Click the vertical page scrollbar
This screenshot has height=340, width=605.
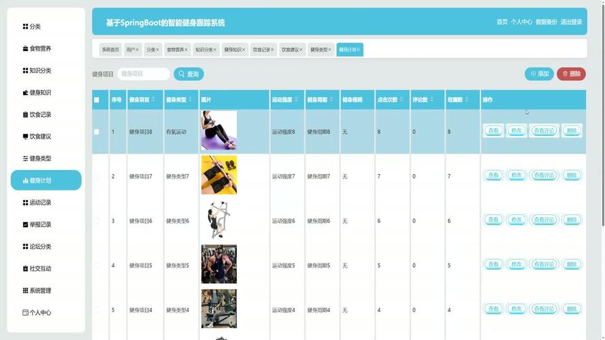coord(603,116)
